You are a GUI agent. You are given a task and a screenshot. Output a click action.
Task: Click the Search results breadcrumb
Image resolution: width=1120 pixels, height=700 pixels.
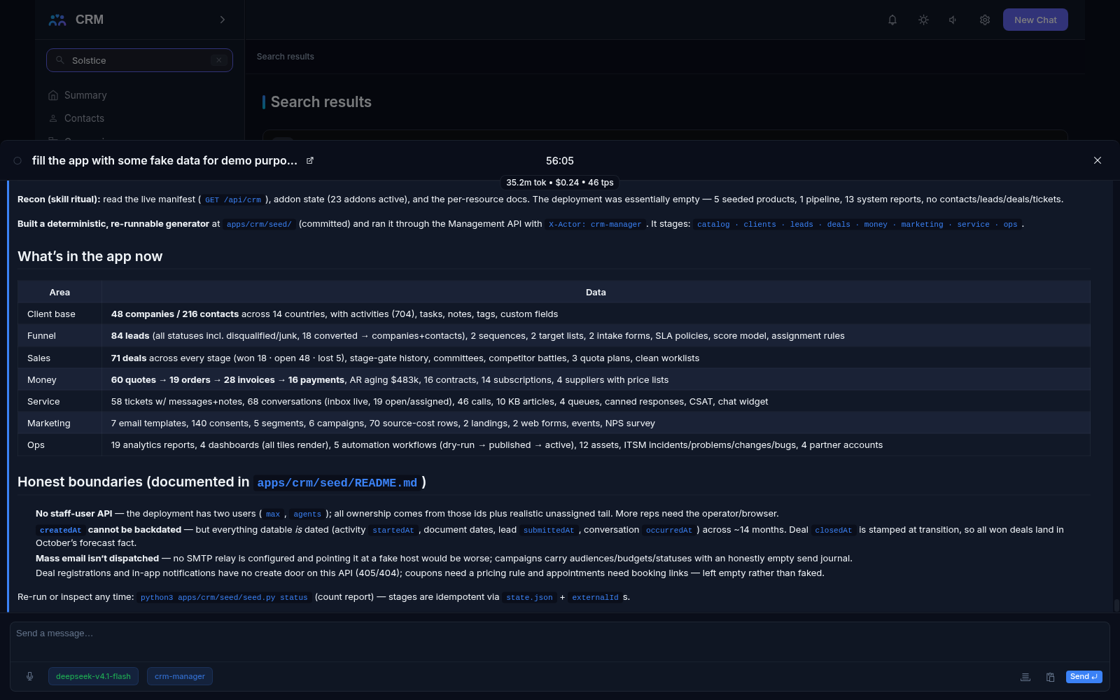click(x=285, y=57)
